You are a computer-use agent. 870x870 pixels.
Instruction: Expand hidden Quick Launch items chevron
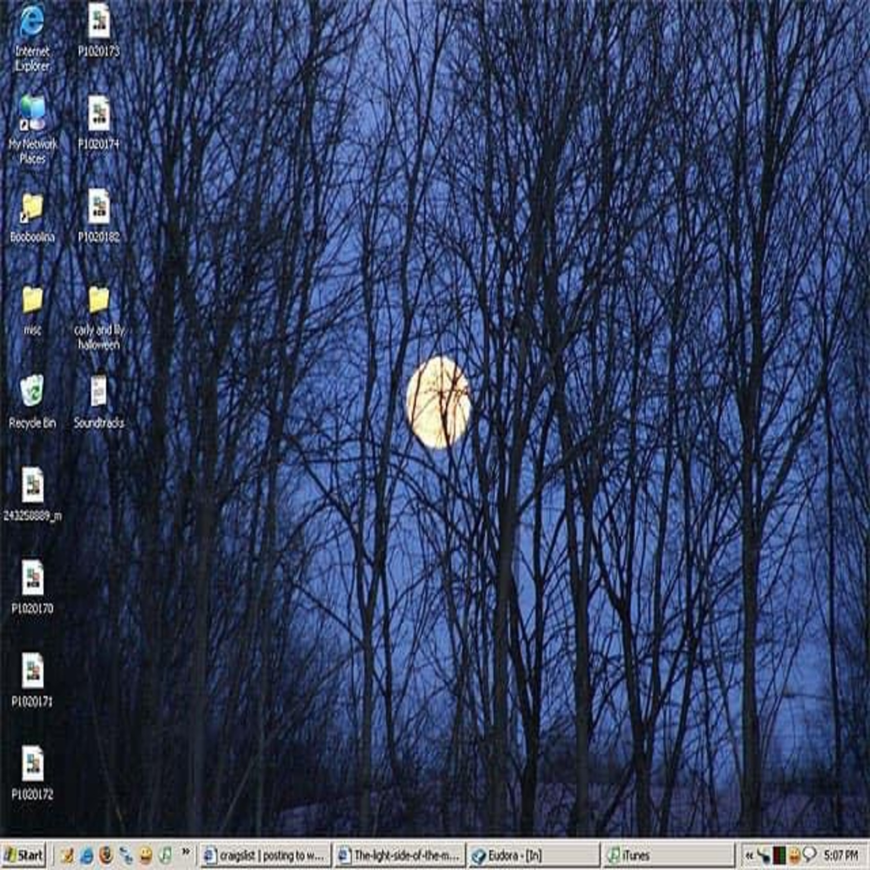tap(186, 852)
